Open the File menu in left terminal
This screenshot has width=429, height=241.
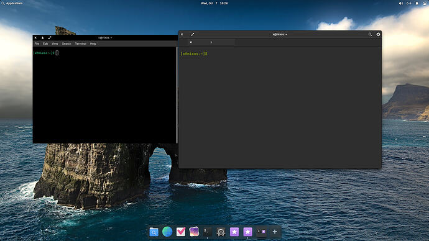coord(37,43)
